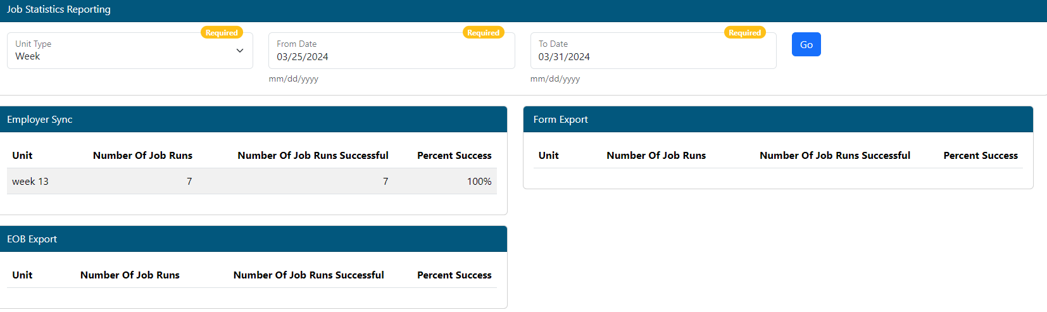Click Number Of Job Runs Successful in EOB Export

coord(308,275)
